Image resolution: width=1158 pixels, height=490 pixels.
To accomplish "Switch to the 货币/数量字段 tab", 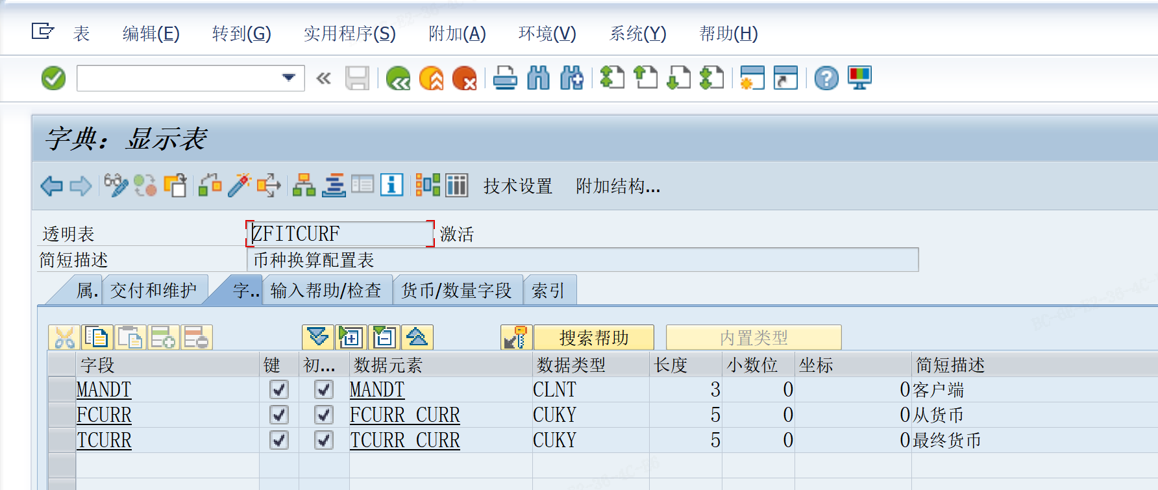I will [457, 290].
